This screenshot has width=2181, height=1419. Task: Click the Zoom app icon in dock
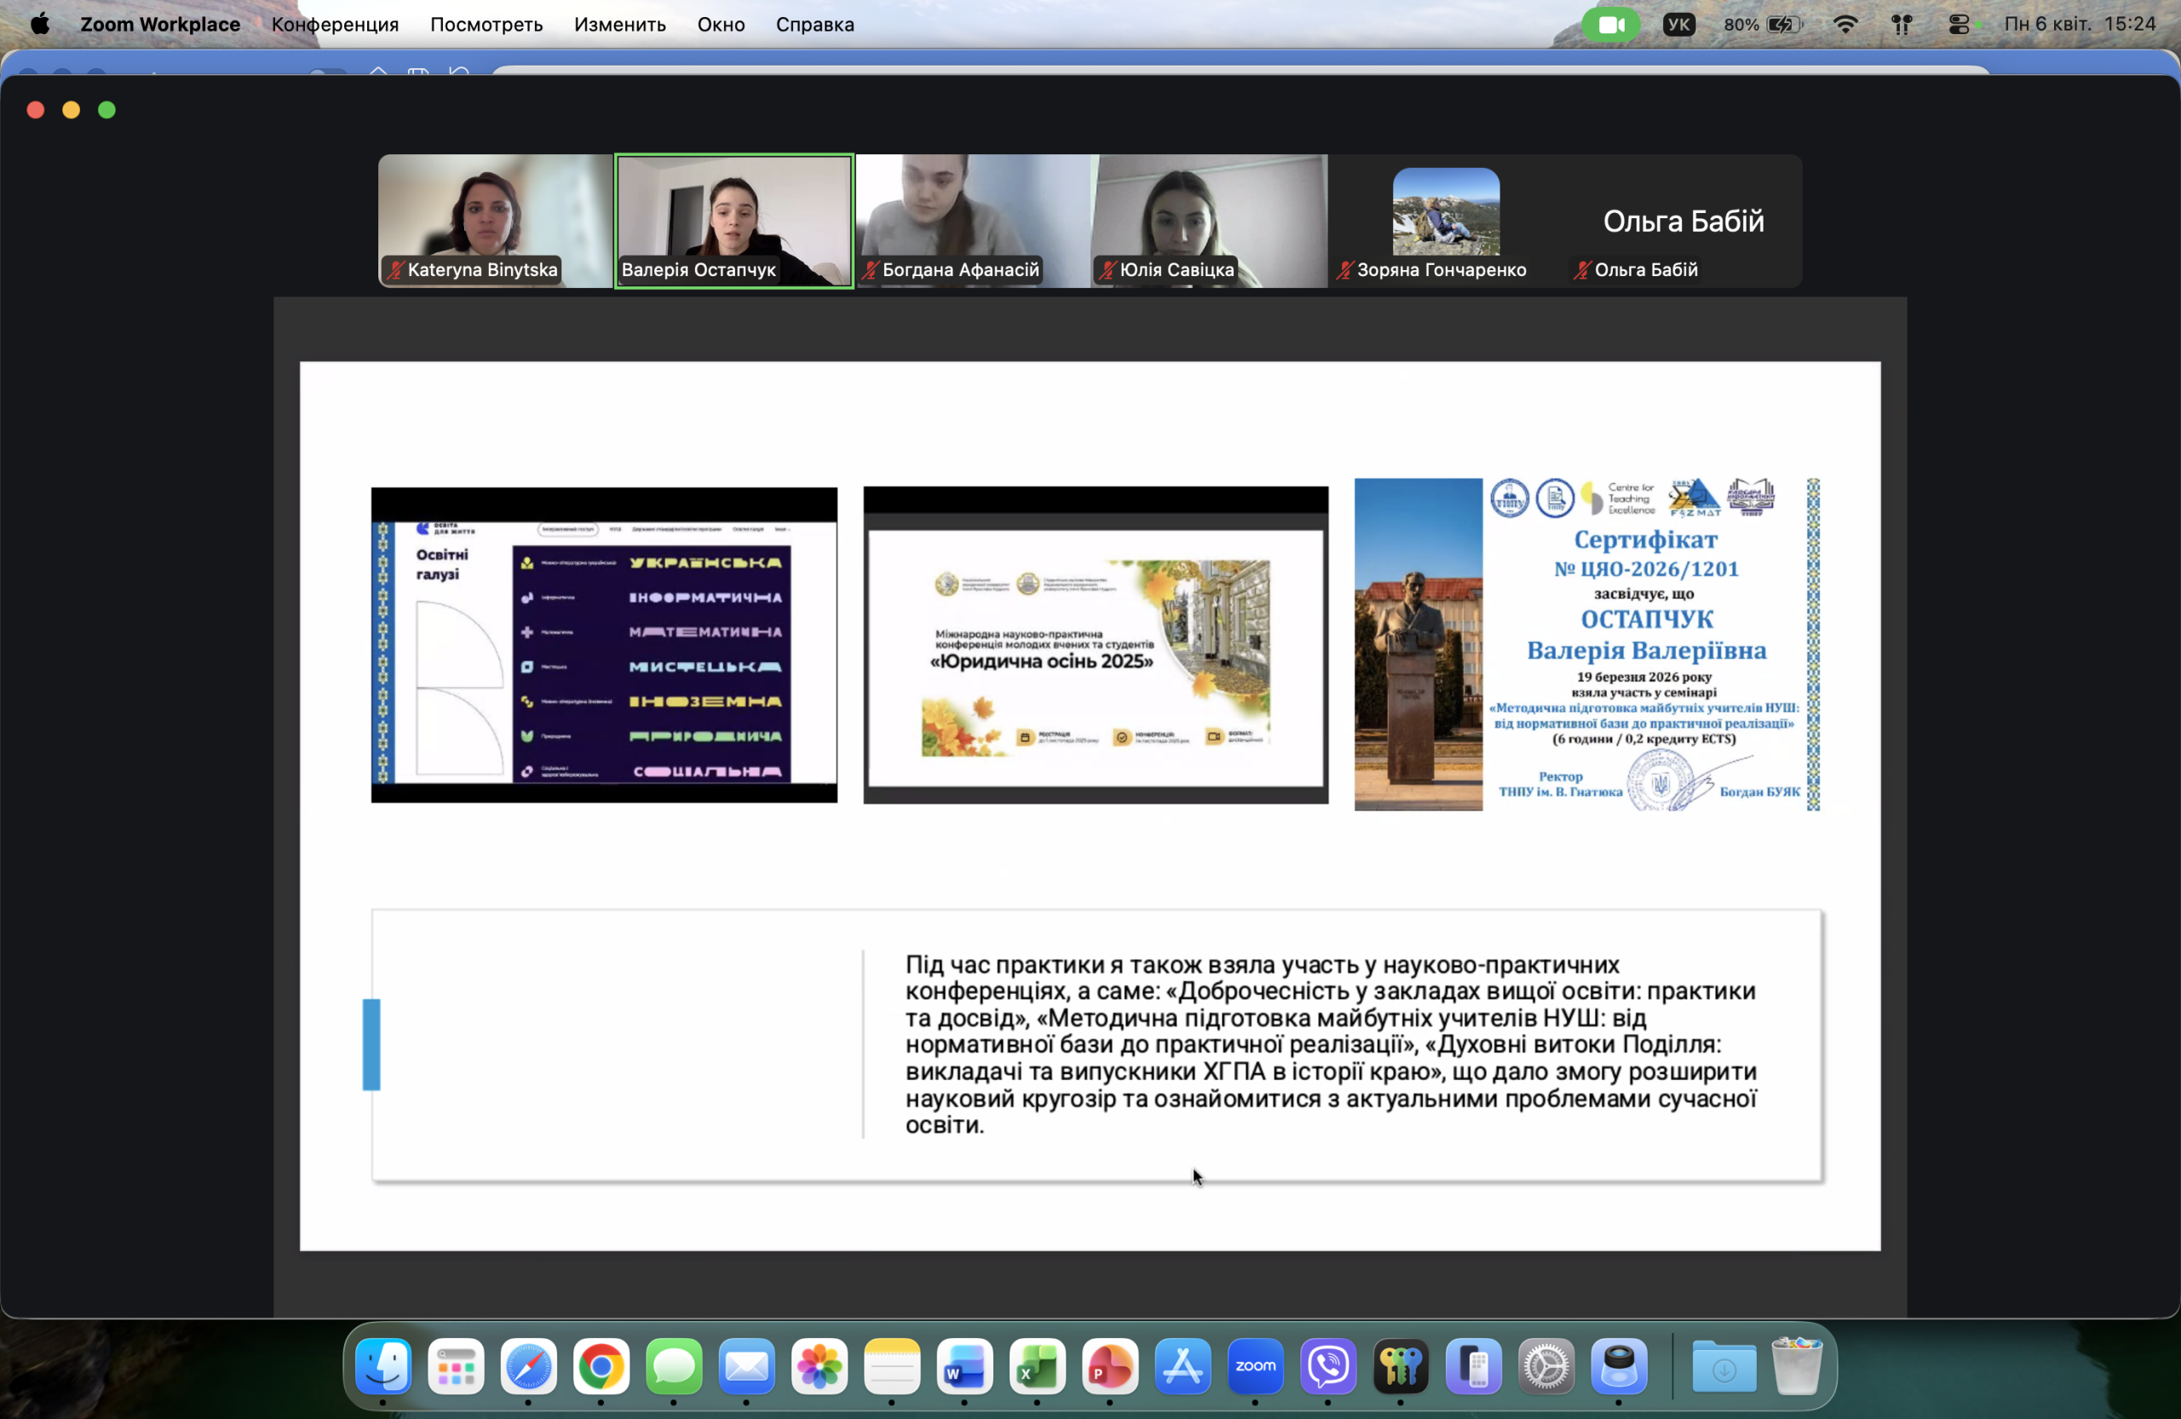pos(1255,1366)
